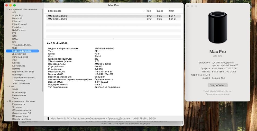The image size is (257, 131).
Task: Open Thunderbolt/USB4 information
Action: tap(22, 45)
